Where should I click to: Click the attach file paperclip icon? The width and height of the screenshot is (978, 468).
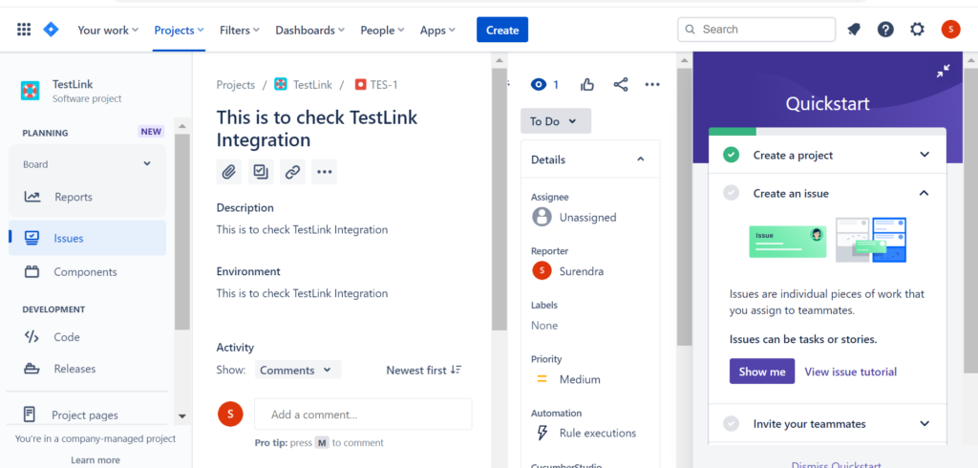pos(229,172)
